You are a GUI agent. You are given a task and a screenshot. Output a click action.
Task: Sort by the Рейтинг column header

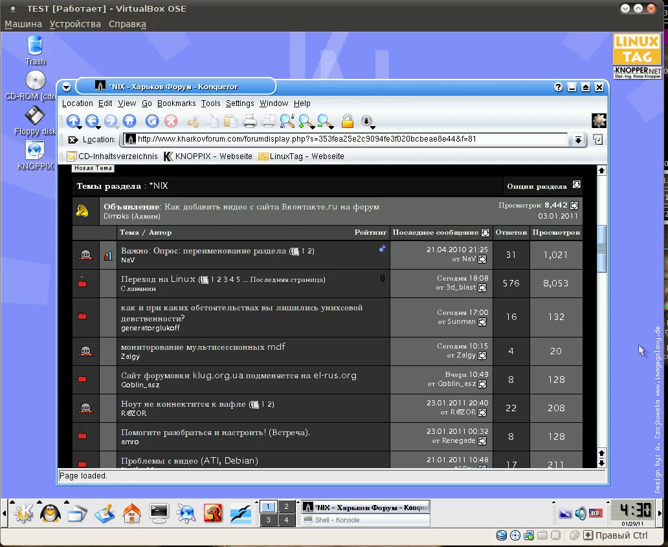click(370, 232)
